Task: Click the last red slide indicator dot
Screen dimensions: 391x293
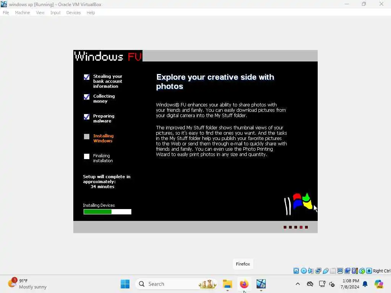Action: click(307, 227)
